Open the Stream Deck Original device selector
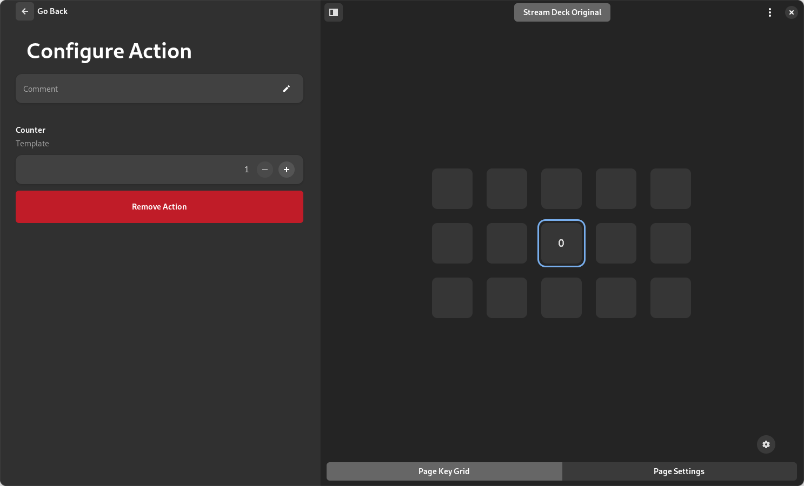 pyautogui.click(x=562, y=12)
